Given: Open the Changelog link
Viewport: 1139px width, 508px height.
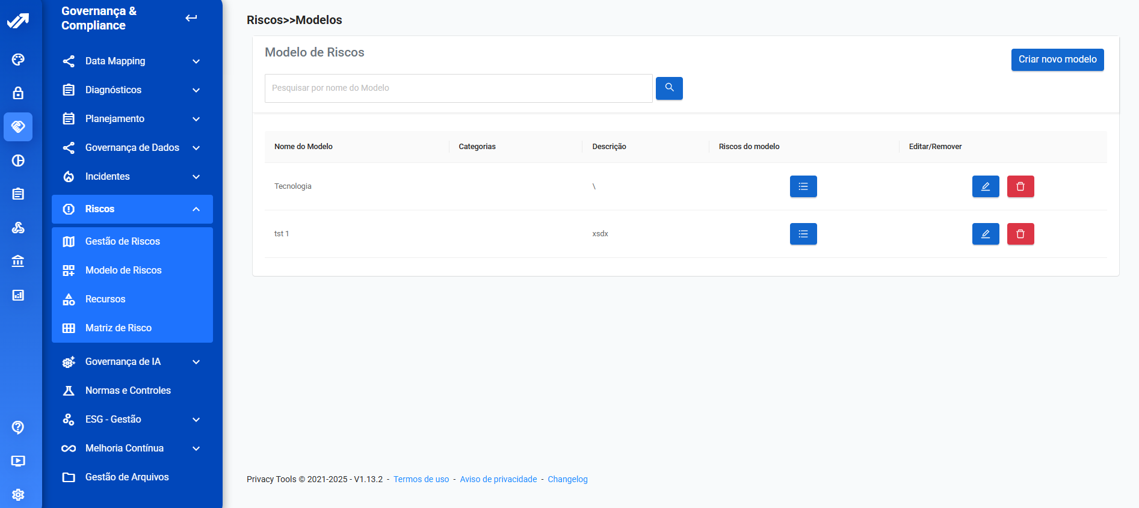Looking at the screenshot, I should pyautogui.click(x=567, y=479).
